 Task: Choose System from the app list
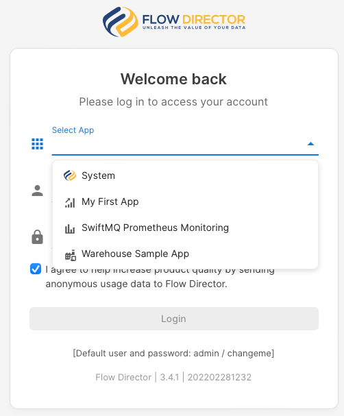pyautogui.click(x=185, y=175)
